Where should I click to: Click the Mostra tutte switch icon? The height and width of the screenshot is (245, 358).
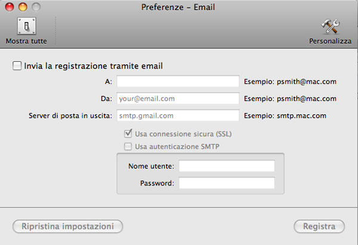click(26, 26)
